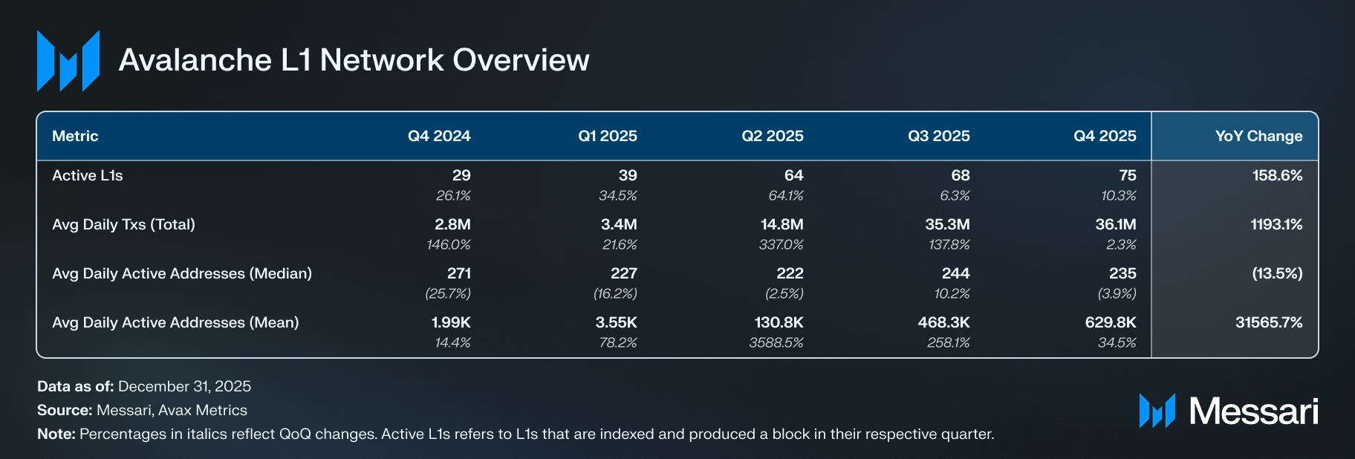
Task: Click the QoQ change '10.3%'
Action: coord(1119,195)
